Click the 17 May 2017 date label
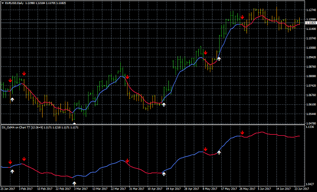This screenshot has height=192, width=317. coord(228,189)
